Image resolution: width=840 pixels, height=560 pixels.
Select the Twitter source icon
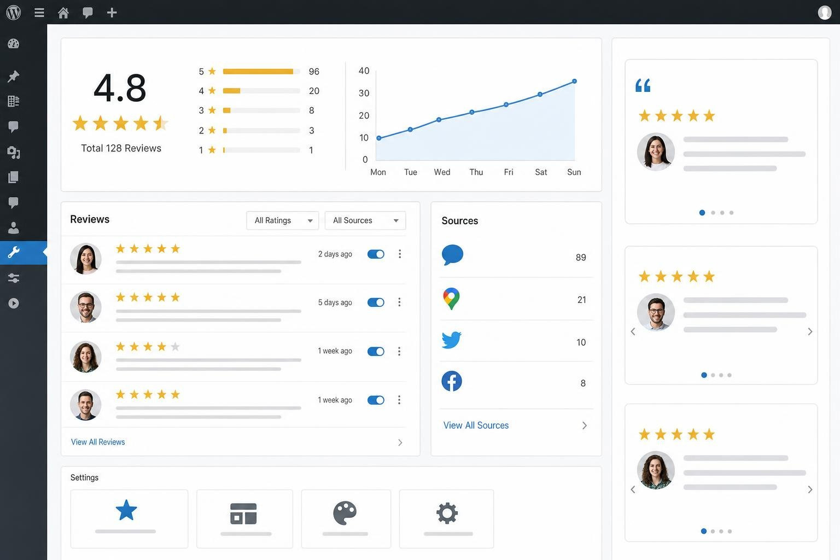(451, 340)
